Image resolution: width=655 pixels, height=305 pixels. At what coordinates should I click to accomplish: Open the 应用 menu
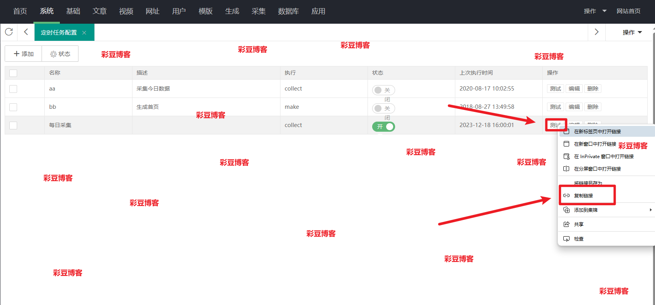pos(319,11)
